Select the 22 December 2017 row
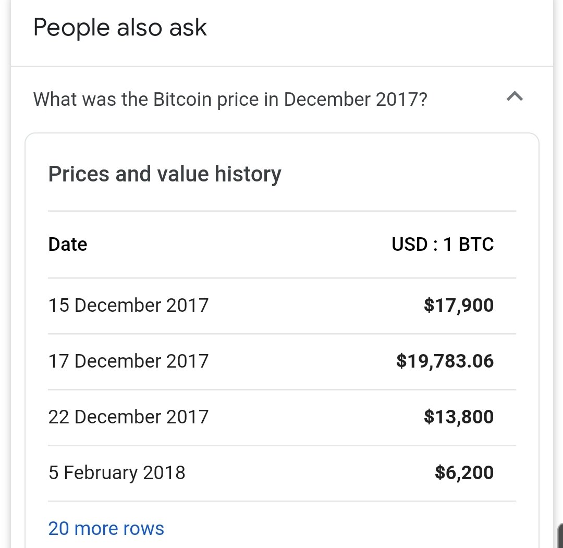 pos(282,417)
